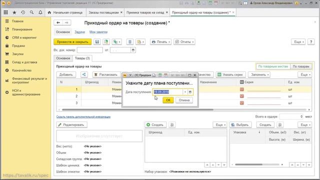Click the Указать серии button

pos(230,74)
